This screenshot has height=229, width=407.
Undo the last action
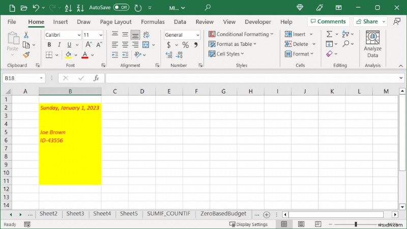36,8
